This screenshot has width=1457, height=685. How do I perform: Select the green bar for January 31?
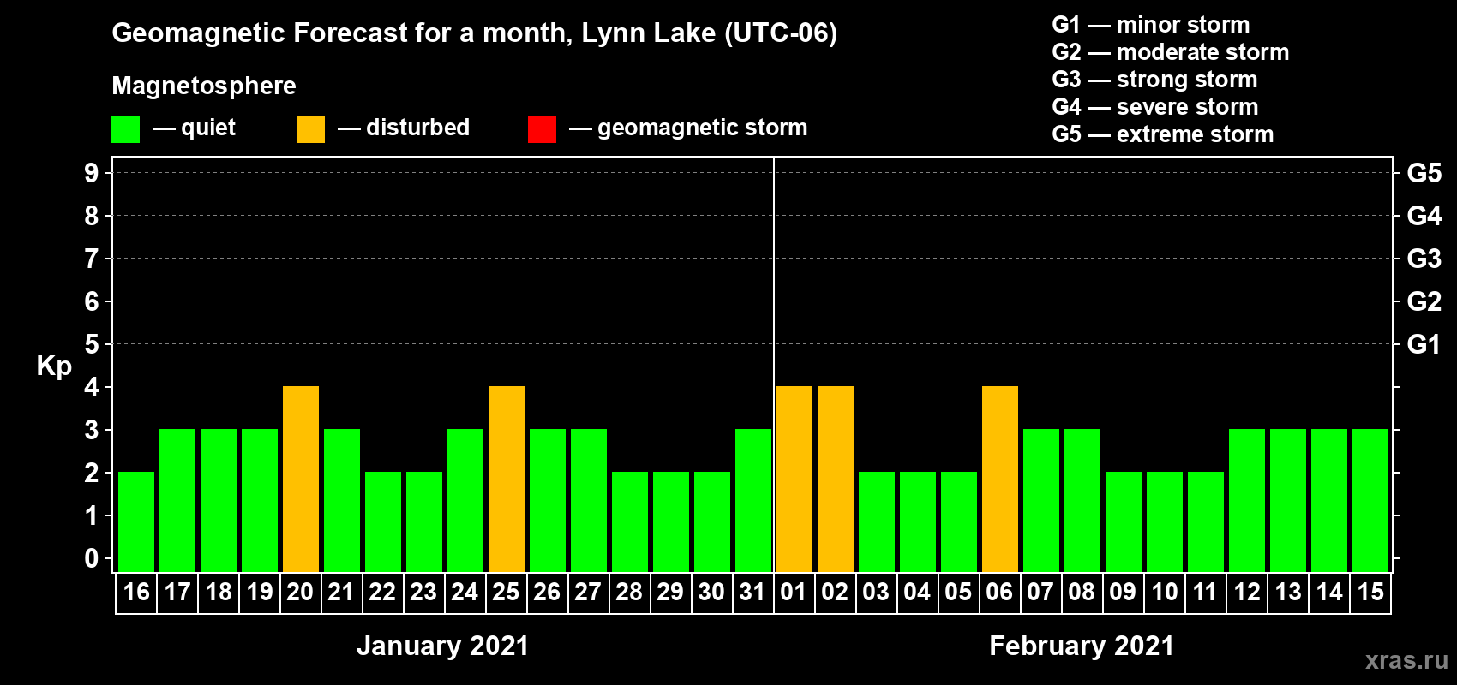(753, 500)
